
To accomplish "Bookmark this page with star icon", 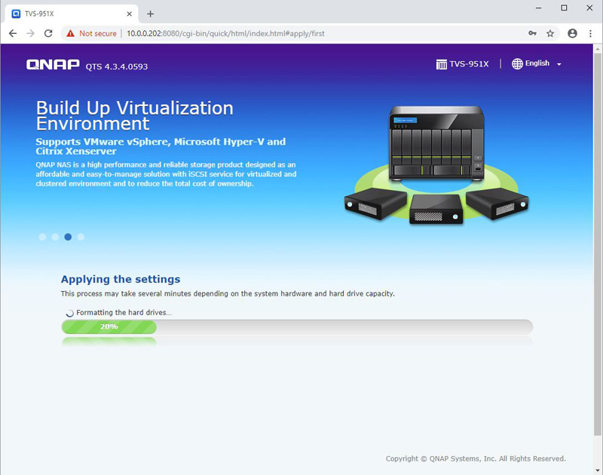I will [x=550, y=33].
